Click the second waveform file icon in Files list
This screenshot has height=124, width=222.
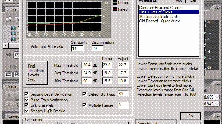coord(14,33)
